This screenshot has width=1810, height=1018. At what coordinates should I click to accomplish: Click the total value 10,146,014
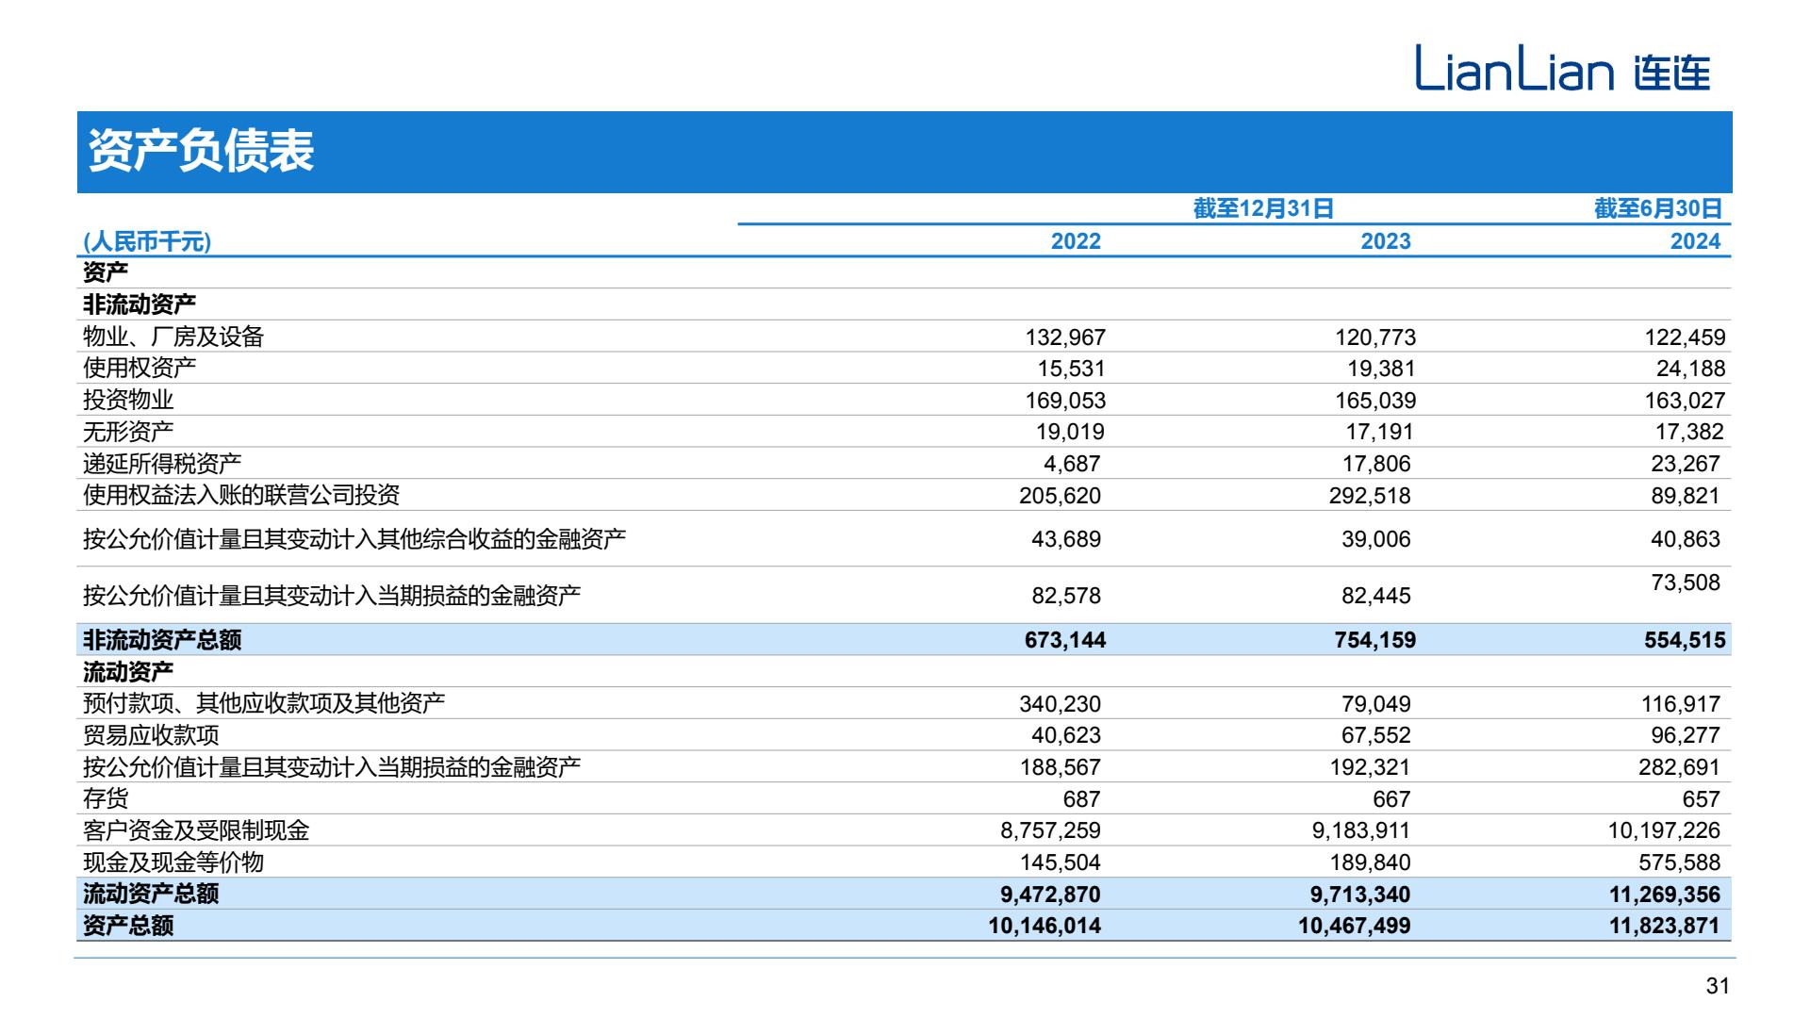coord(1045,926)
